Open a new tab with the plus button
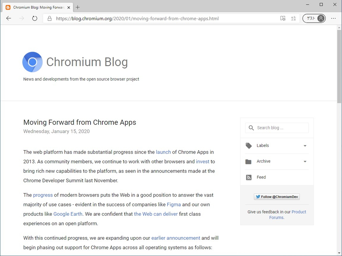This screenshot has height=256, width=342. tap(78, 7)
